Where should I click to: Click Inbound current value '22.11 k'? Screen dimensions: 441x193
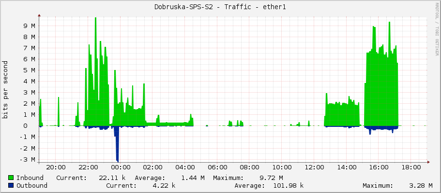(112, 178)
